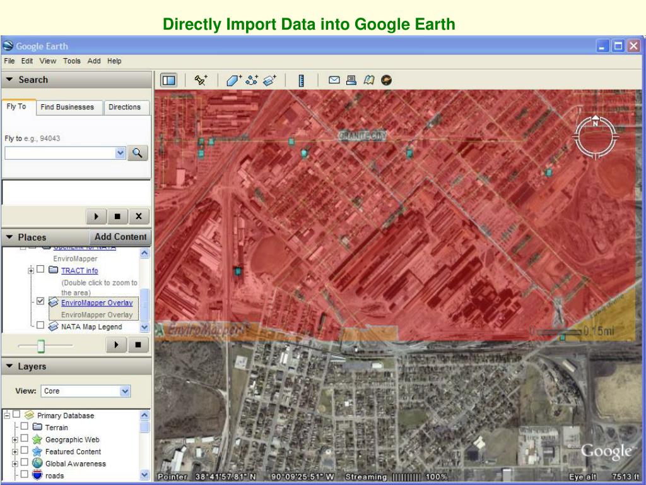
Task: Stop tour in Places panel
Action: pyautogui.click(x=138, y=344)
